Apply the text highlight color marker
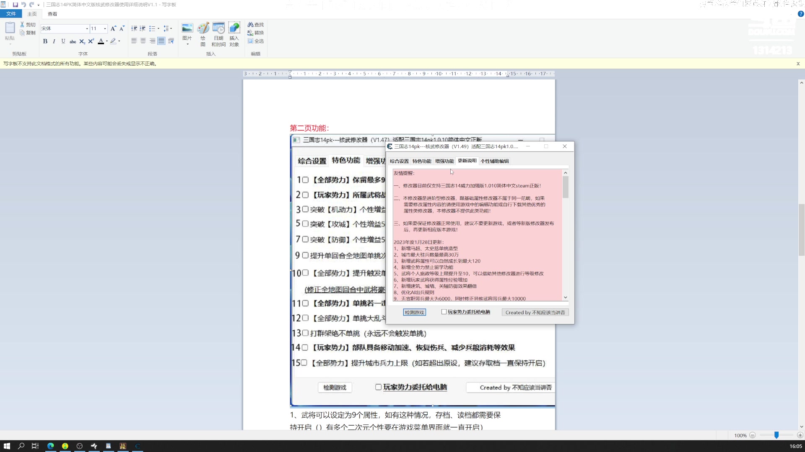 (113, 41)
